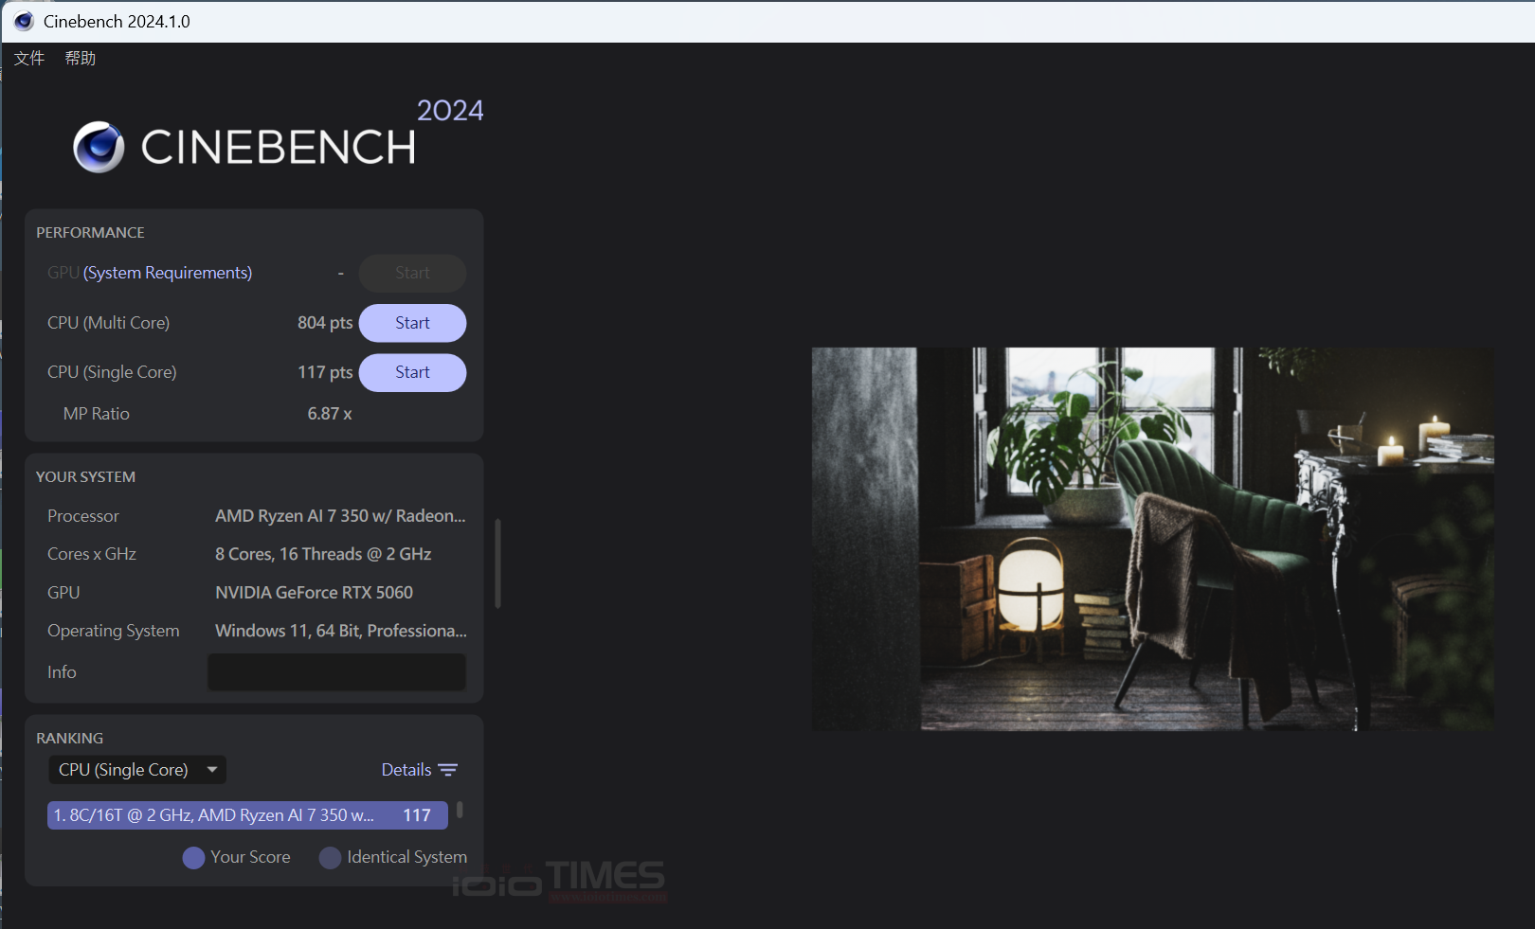
Task: Click the disabled GPU Start button
Action: pyautogui.click(x=412, y=273)
